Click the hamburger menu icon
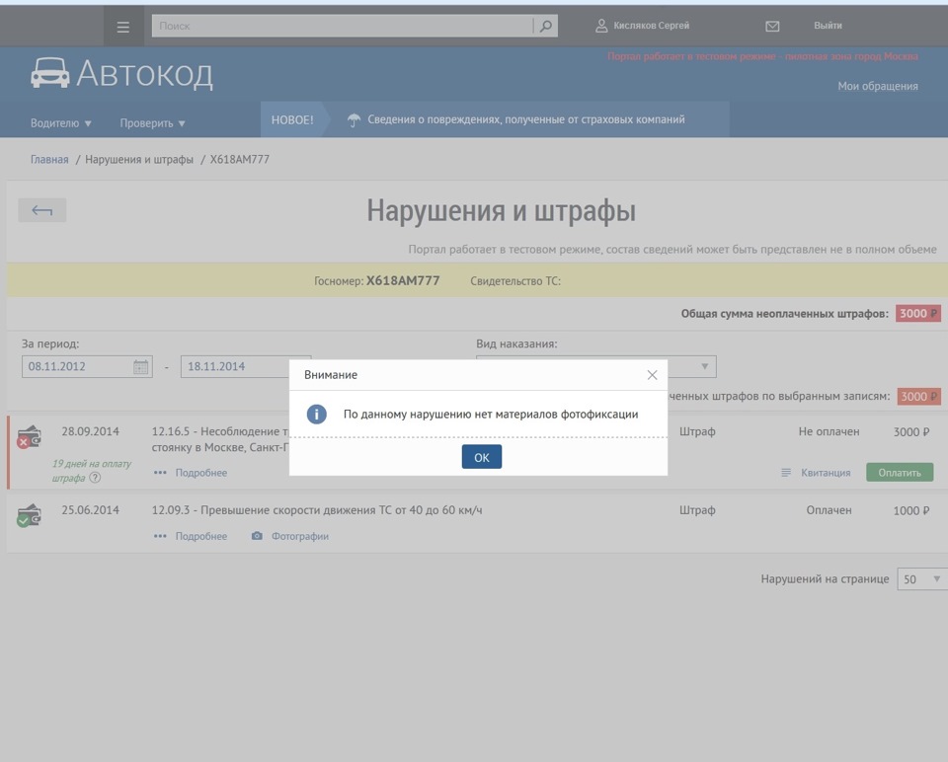The height and width of the screenshot is (762, 948). (123, 27)
